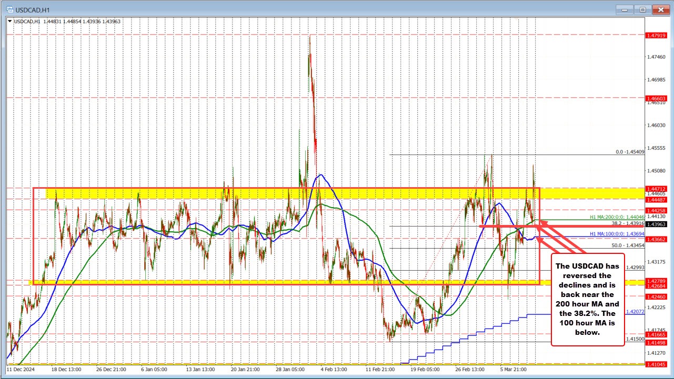Click the 1.42993 level label

tap(635, 267)
